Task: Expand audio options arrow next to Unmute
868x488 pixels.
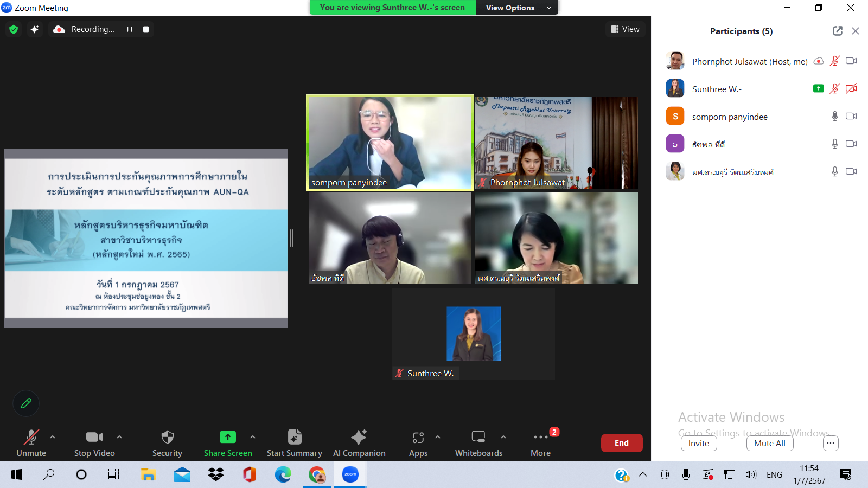Action: coord(53,436)
